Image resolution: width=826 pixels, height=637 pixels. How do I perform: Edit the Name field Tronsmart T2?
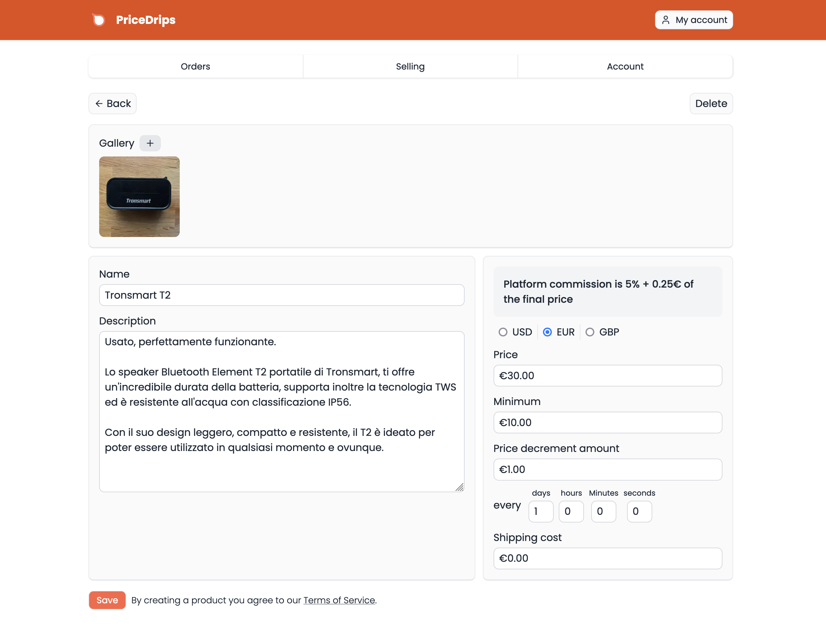(x=282, y=295)
